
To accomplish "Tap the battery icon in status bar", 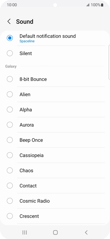I will point(102,5).
